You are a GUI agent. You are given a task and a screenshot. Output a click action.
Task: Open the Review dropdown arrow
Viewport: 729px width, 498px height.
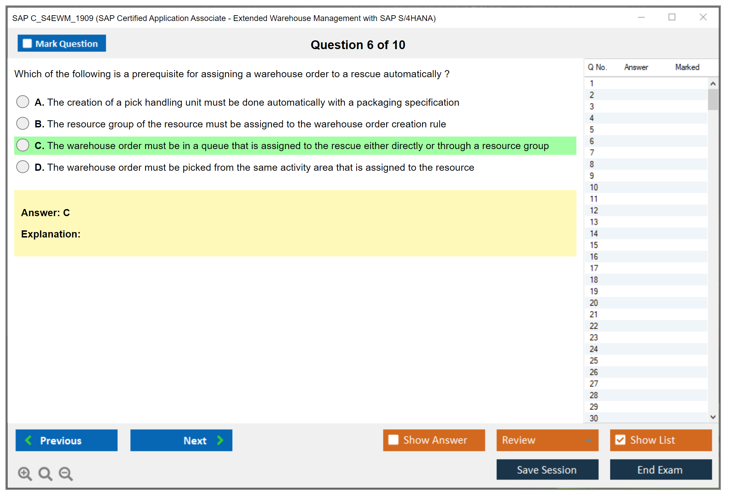[588, 440]
